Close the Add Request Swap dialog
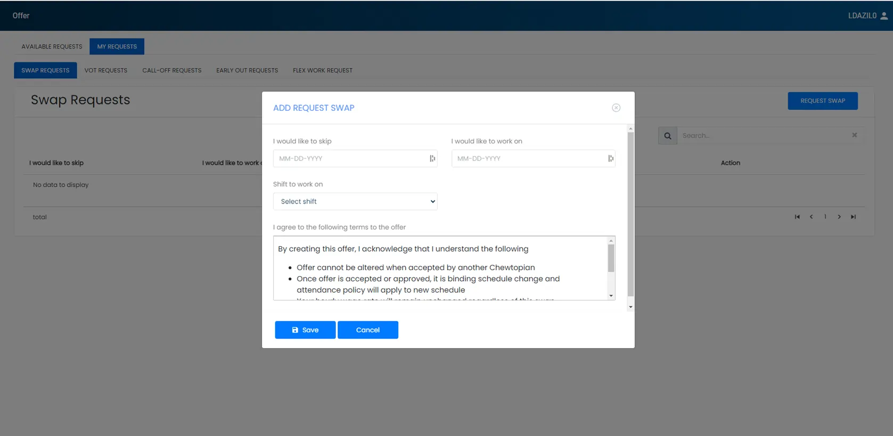893x436 pixels. click(616, 108)
